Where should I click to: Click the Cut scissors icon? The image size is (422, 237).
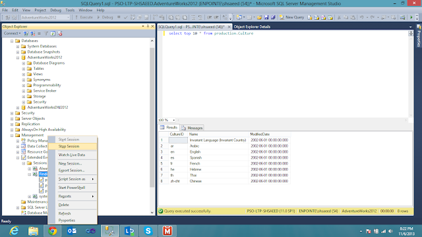tap(339, 17)
